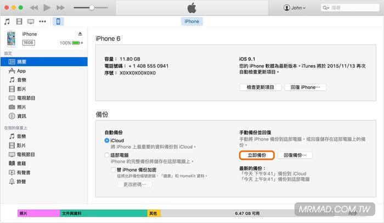This screenshot has width=384, height=223.
Task: Click the volume slider knob
Action: (x=92, y=8)
